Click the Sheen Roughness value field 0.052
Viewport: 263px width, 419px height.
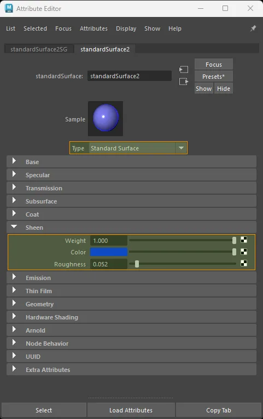click(x=109, y=264)
